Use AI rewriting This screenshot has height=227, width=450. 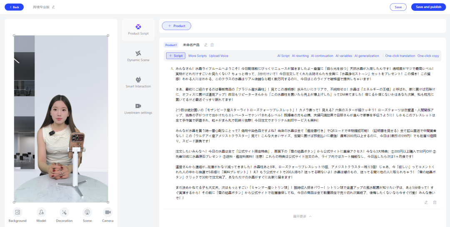point(300,56)
